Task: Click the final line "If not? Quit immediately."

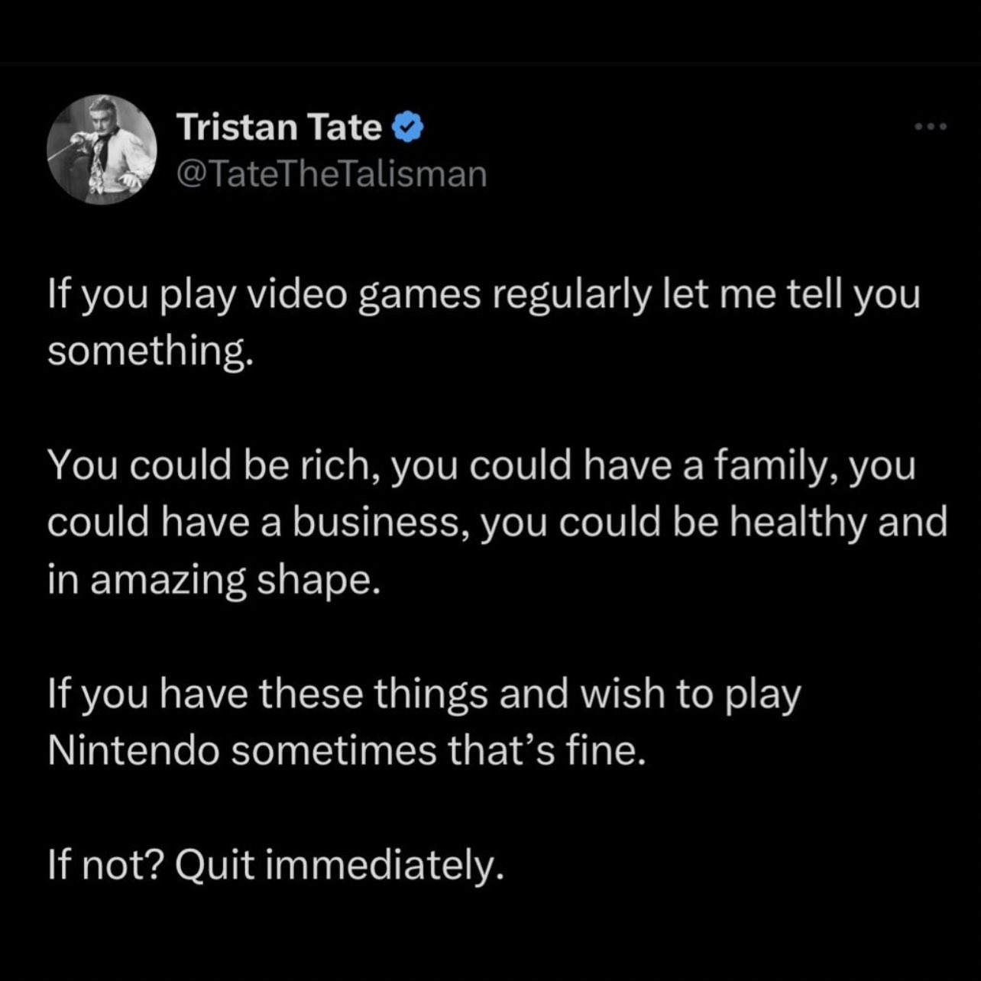Action: click(x=276, y=865)
